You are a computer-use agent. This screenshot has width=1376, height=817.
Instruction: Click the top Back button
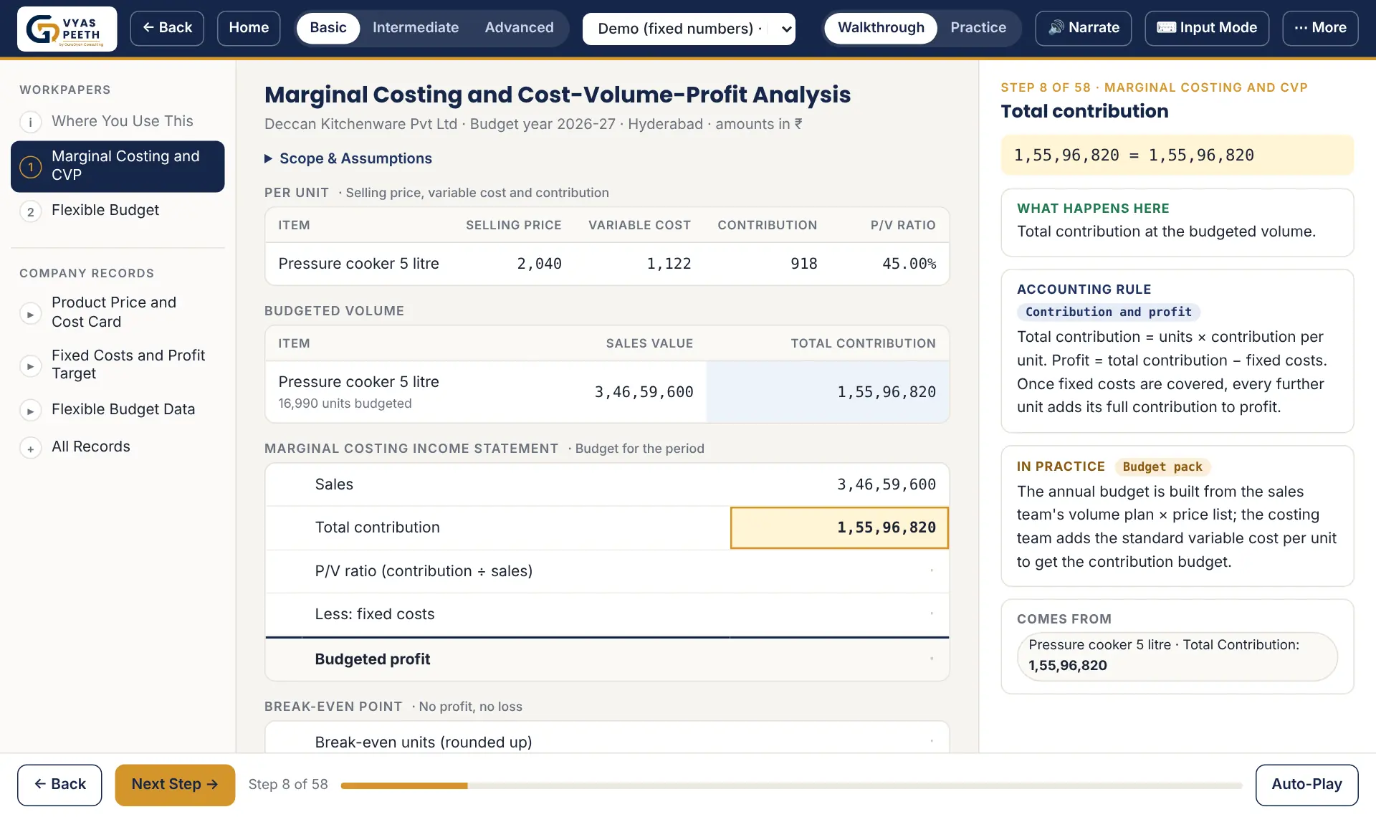click(167, 29)
